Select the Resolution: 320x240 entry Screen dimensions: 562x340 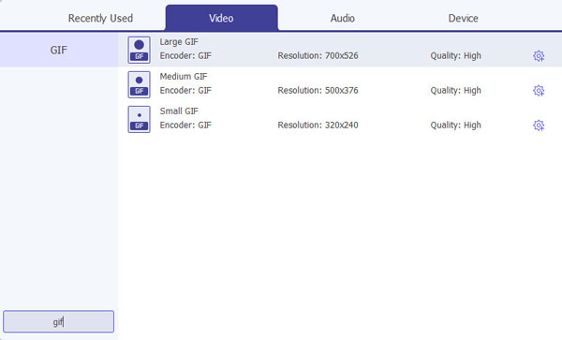coord(318,126)
